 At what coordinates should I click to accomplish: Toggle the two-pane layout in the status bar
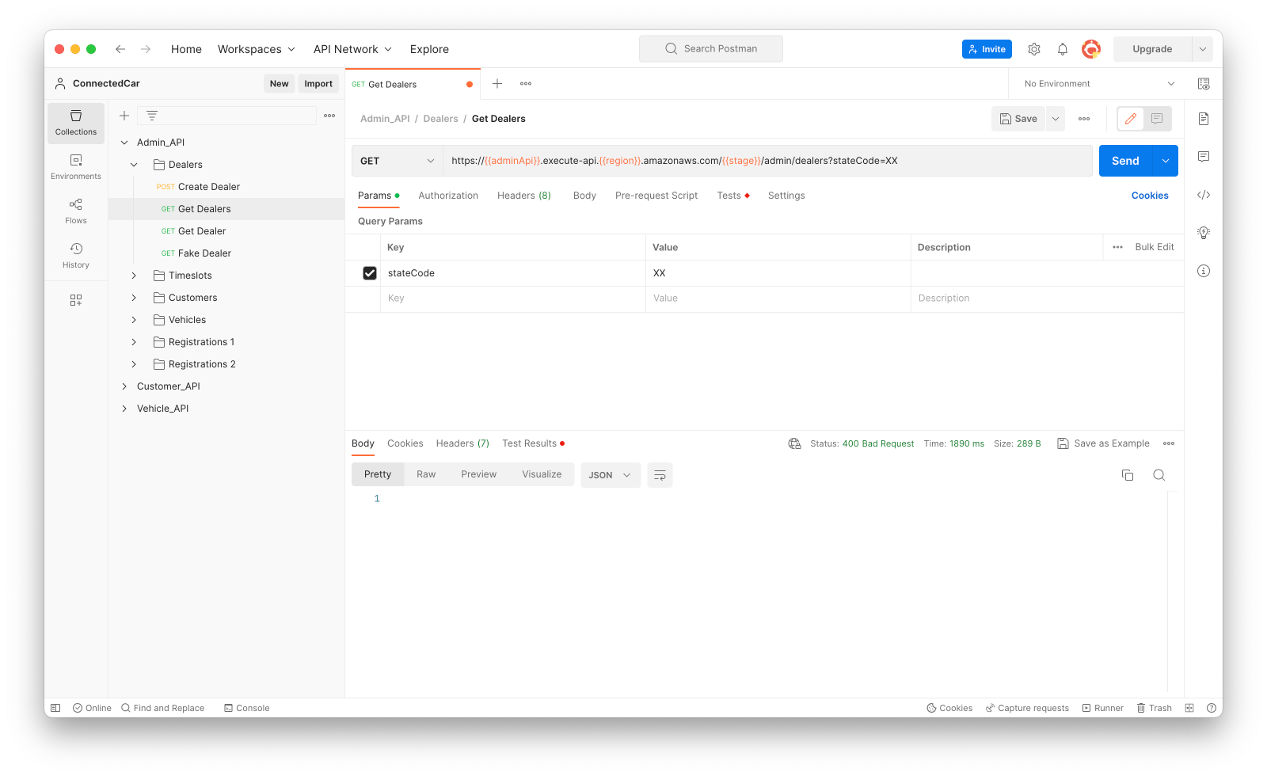[1189, 708]
